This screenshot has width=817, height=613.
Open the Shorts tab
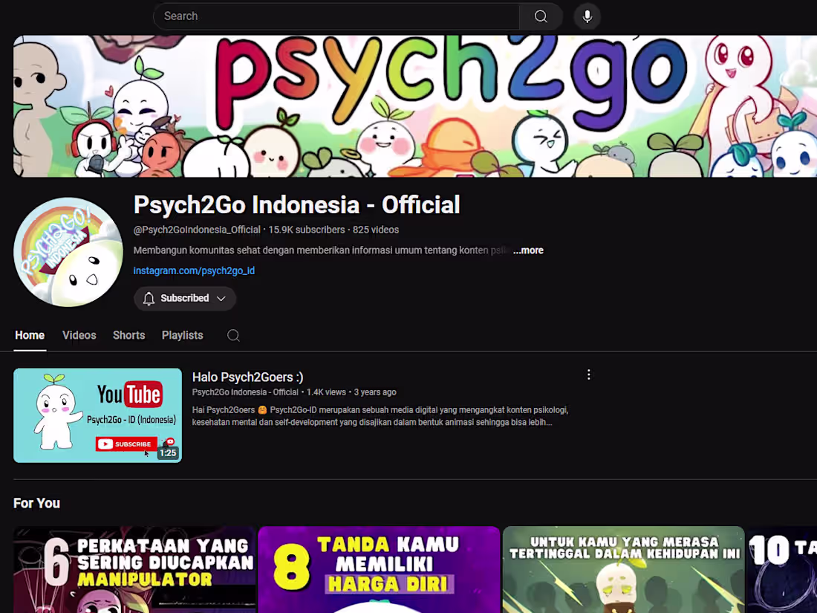128,335
